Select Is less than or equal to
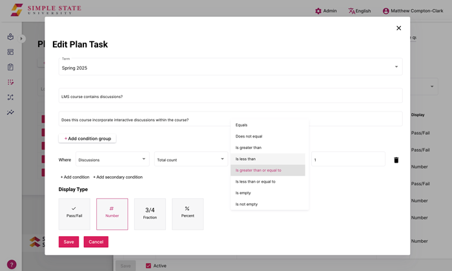Screen dimensions: 452x271 (268, 181)
